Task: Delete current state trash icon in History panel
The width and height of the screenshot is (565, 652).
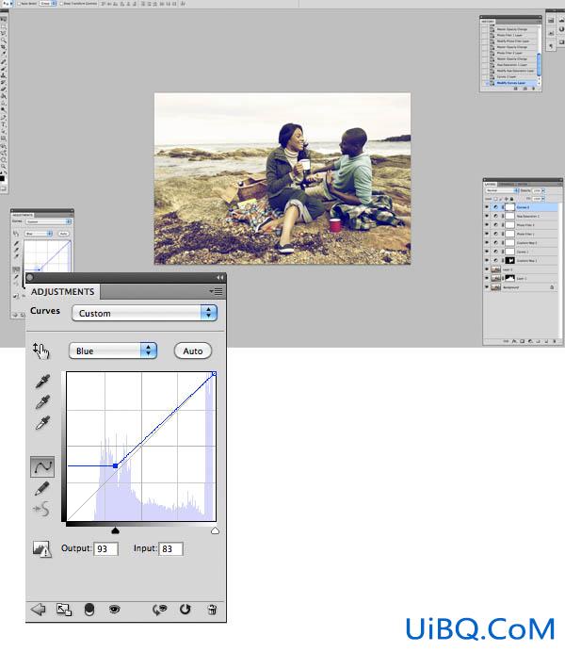Action: (x=533, y=89)
